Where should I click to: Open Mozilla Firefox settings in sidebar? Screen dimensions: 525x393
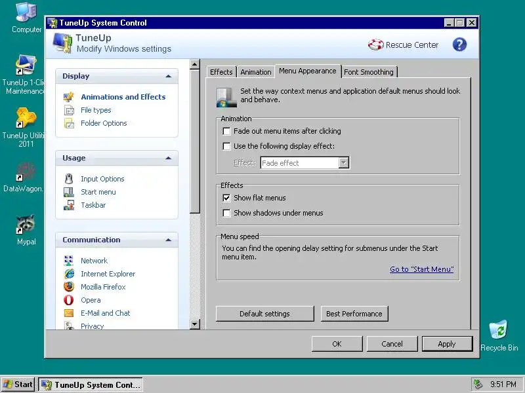pyautogui.click(x=103, y=287)
